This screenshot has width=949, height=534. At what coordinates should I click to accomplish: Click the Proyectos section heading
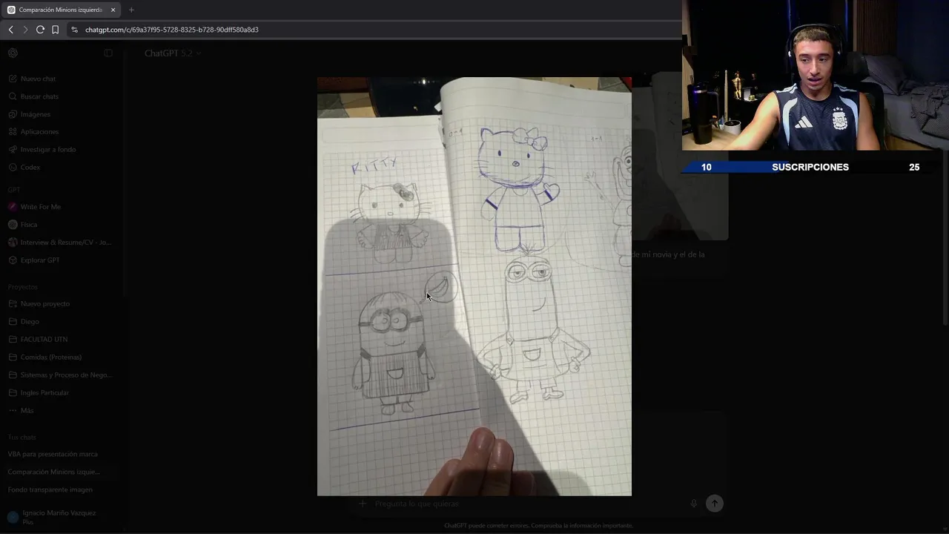(x=23, y=287)
